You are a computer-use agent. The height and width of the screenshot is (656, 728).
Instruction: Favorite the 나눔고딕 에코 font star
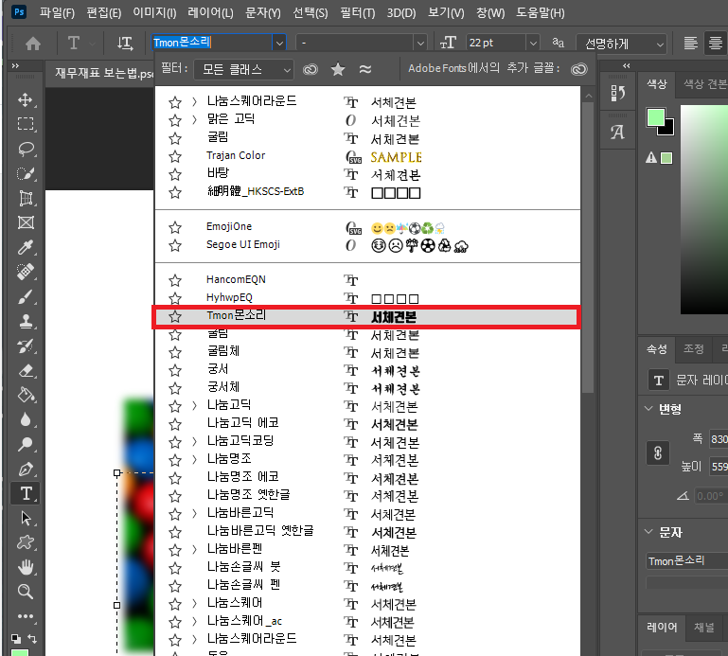(175, 424)
